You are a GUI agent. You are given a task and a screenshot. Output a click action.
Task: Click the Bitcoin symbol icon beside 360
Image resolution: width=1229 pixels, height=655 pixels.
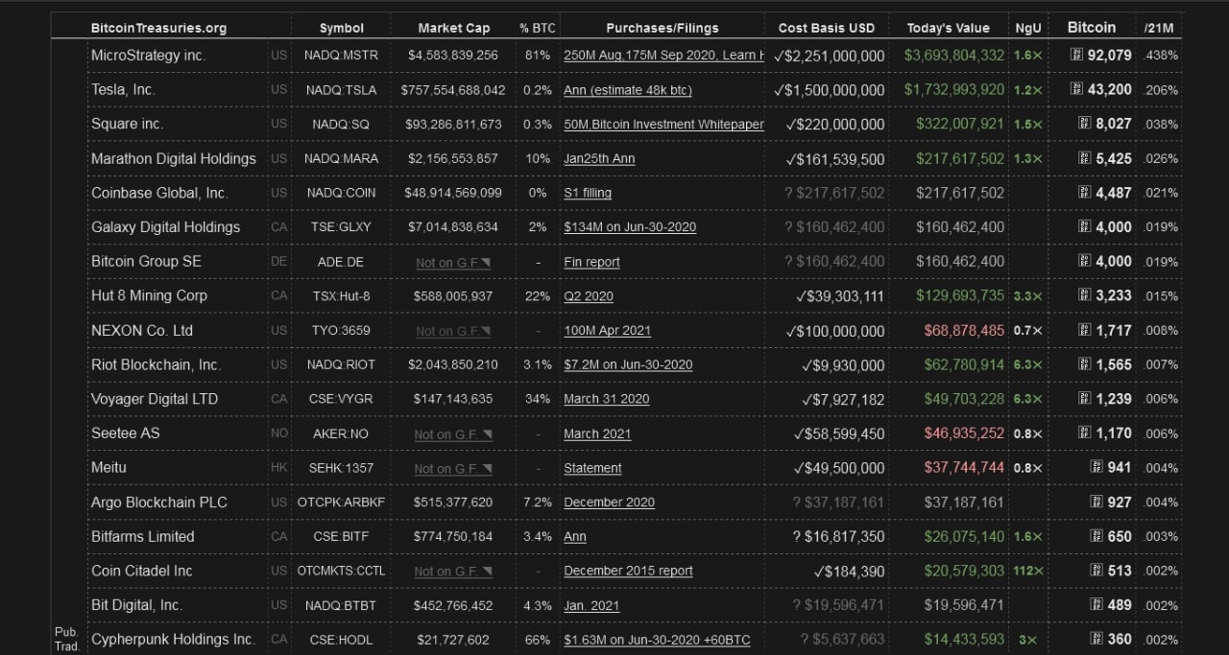click(x=1096, y=639)
